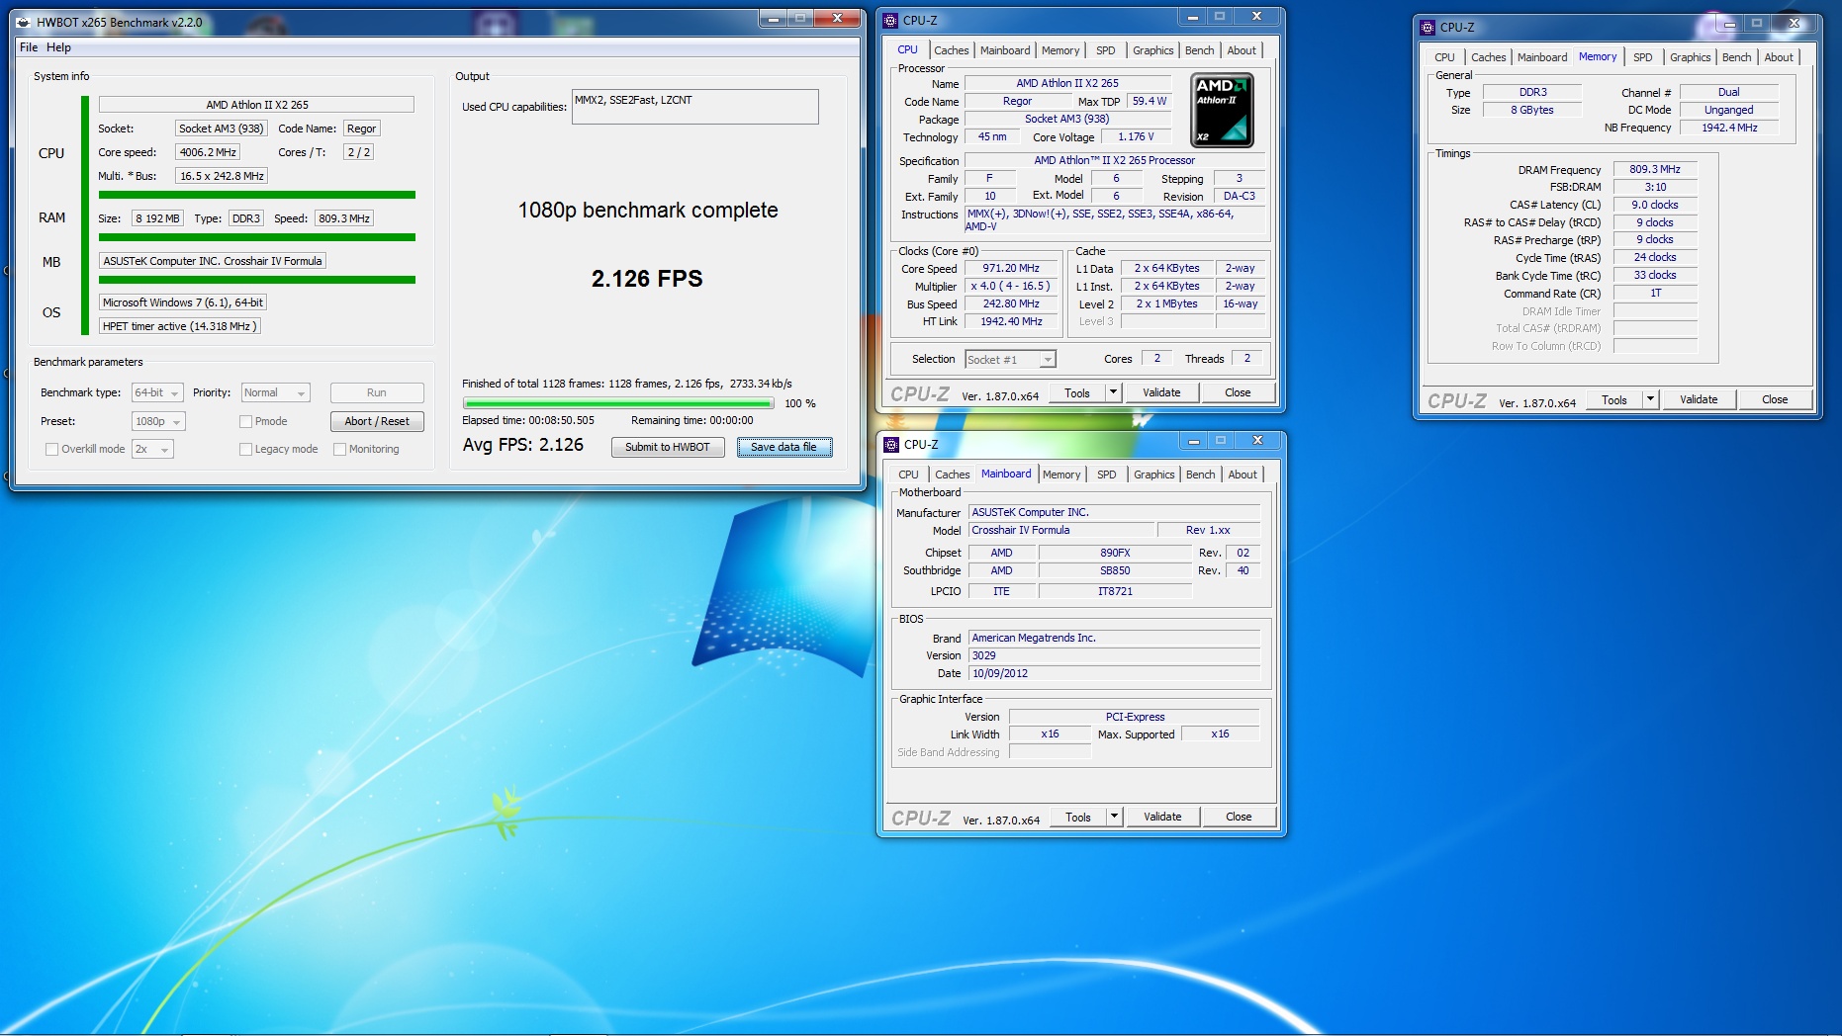Image resolution: width=1842 pixels, height=1036 pixels.
Task: Click the NB Frequency 1942.4 MHz value
Action: pyautogui.click(x=1729, y=128)
